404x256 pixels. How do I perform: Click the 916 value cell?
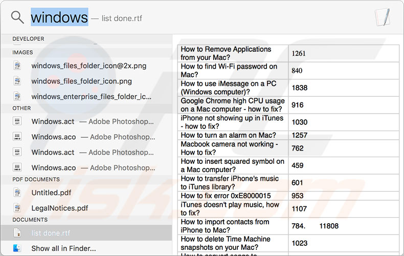344,105
